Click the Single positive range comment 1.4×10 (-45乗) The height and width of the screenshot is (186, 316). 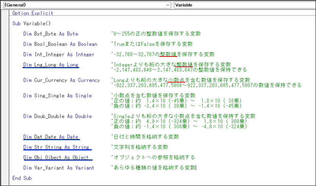pyautogui.click(x=176, y=101)
